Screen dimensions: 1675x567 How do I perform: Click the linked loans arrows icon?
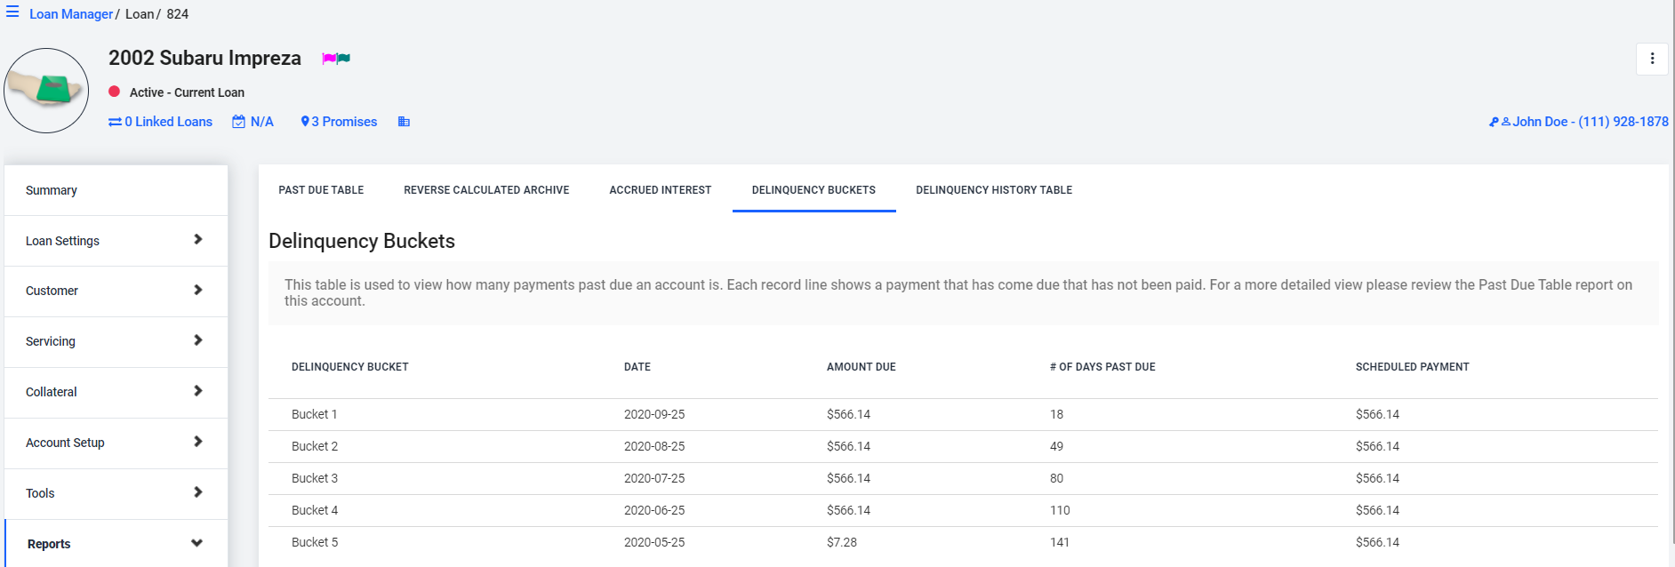point(115,122)
